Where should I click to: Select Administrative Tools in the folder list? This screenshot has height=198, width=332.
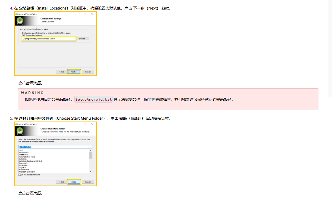tap(27, 157)
